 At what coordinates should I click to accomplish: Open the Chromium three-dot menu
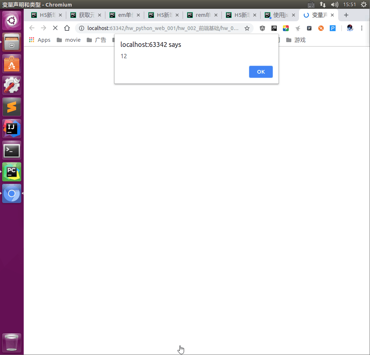[x=362, y=28]
